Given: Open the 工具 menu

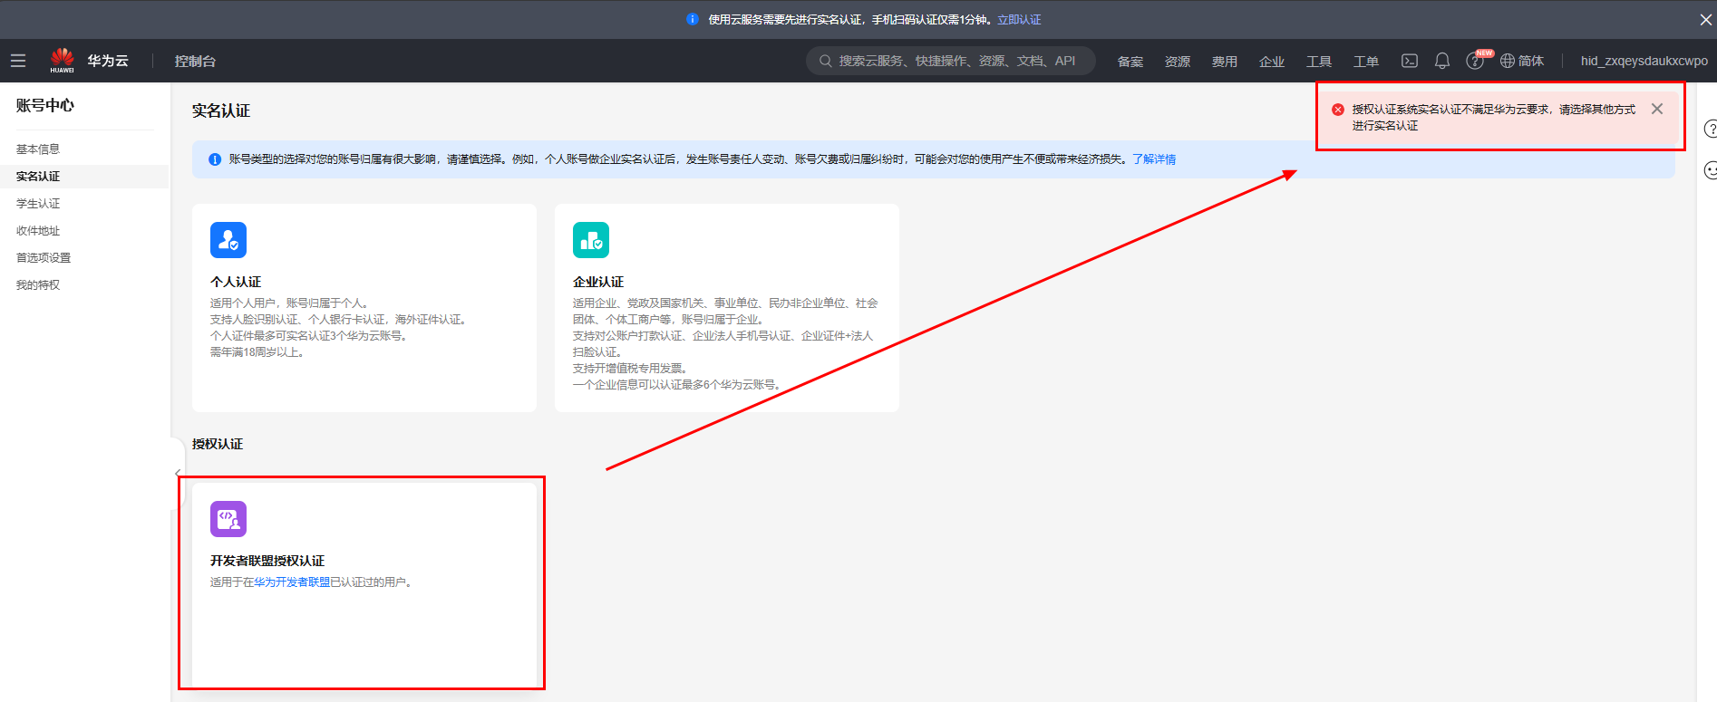Looking at the screenshot, I should 1319,62.
